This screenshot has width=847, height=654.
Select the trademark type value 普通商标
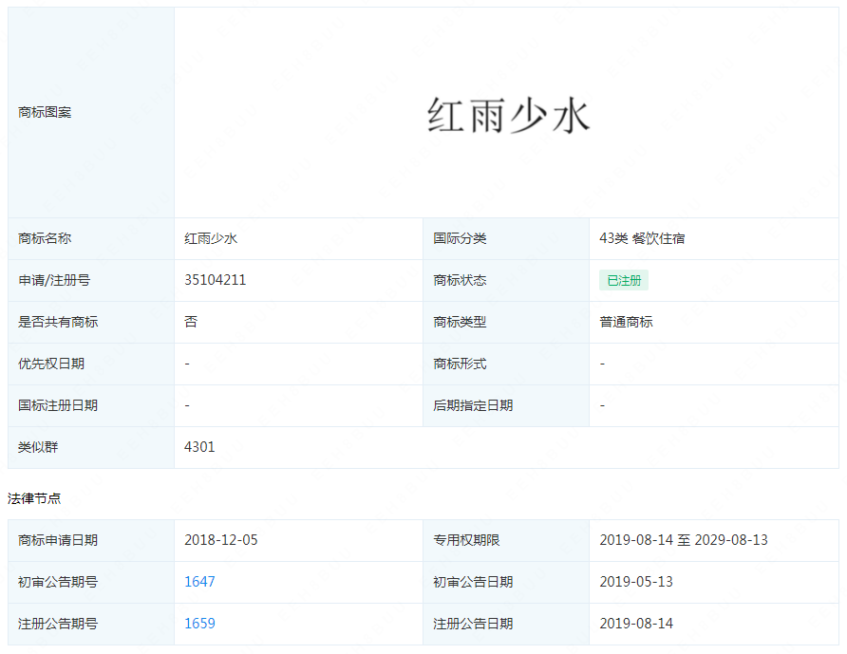[626, 322]
